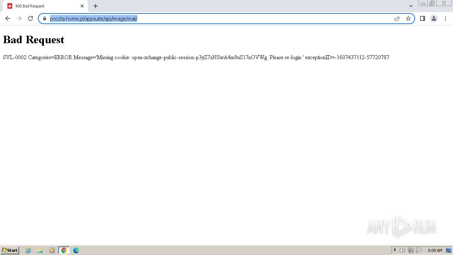Minimize the Chrome window

point(423,3)
